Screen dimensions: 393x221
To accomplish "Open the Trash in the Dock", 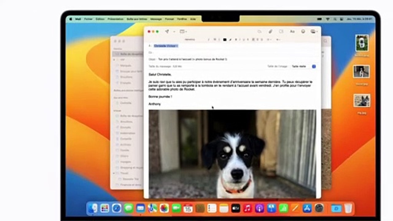I will 348,208.
